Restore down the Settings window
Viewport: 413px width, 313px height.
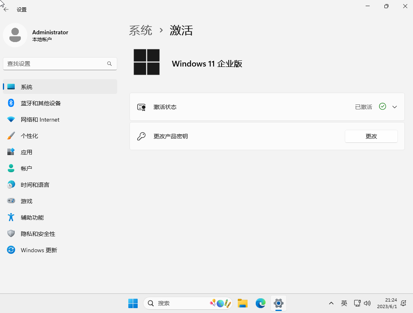pos(386,6)
